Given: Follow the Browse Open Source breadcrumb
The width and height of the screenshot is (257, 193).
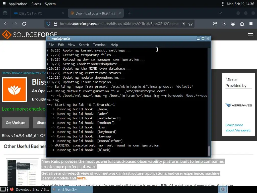Looking at the screenshot, I should [26, 73].
